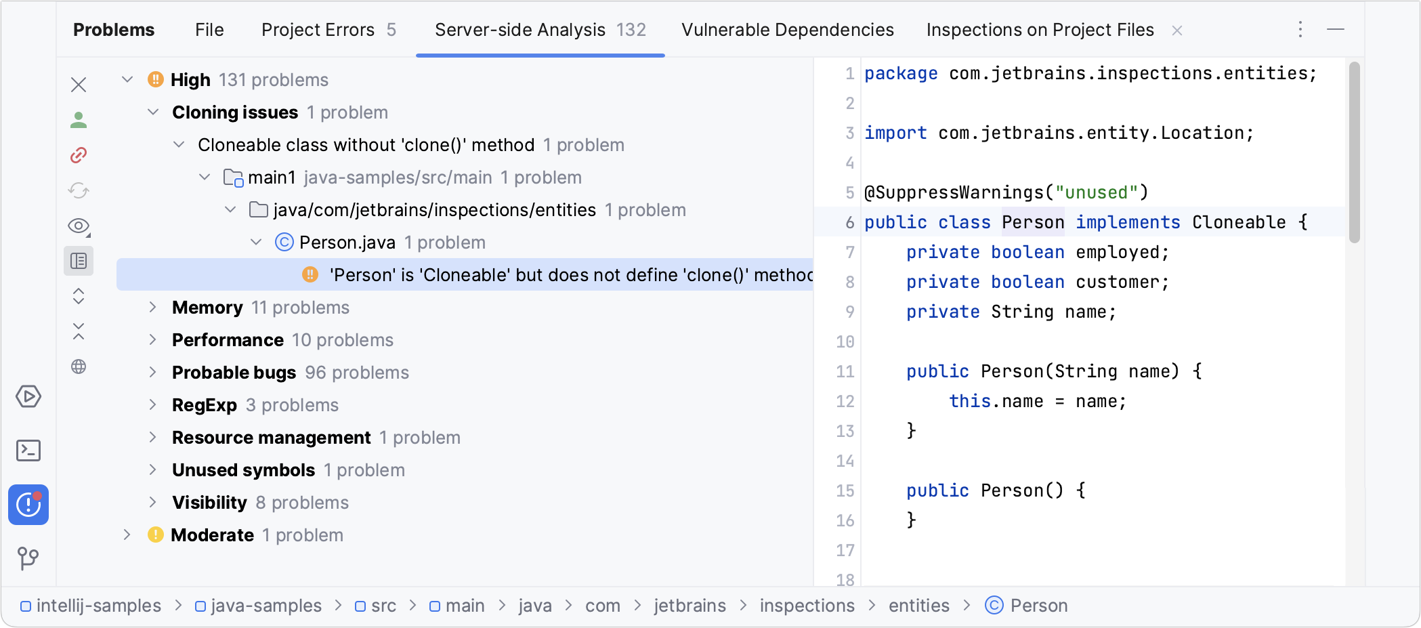
Task: Open the Git version control icon
Action: (x=28, y=559)
